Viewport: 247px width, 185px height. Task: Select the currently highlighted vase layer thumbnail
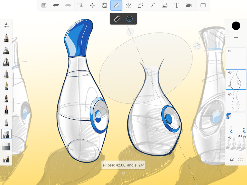(236, 79)
